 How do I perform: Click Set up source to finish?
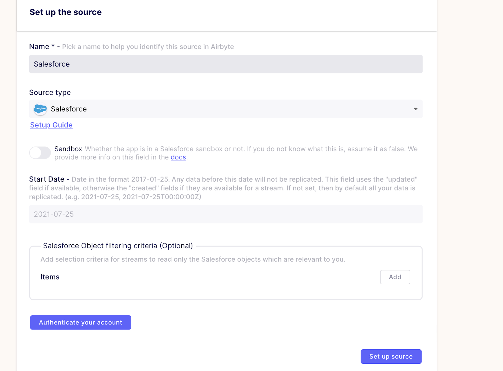click(391, 356)
